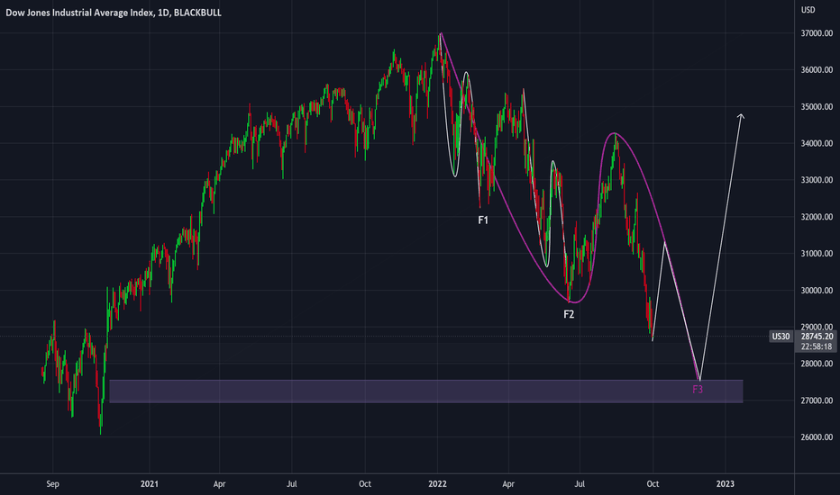Viewport: 840px width, 495px height.
Task: Click the USD currency label
Action: pos(808,10)
